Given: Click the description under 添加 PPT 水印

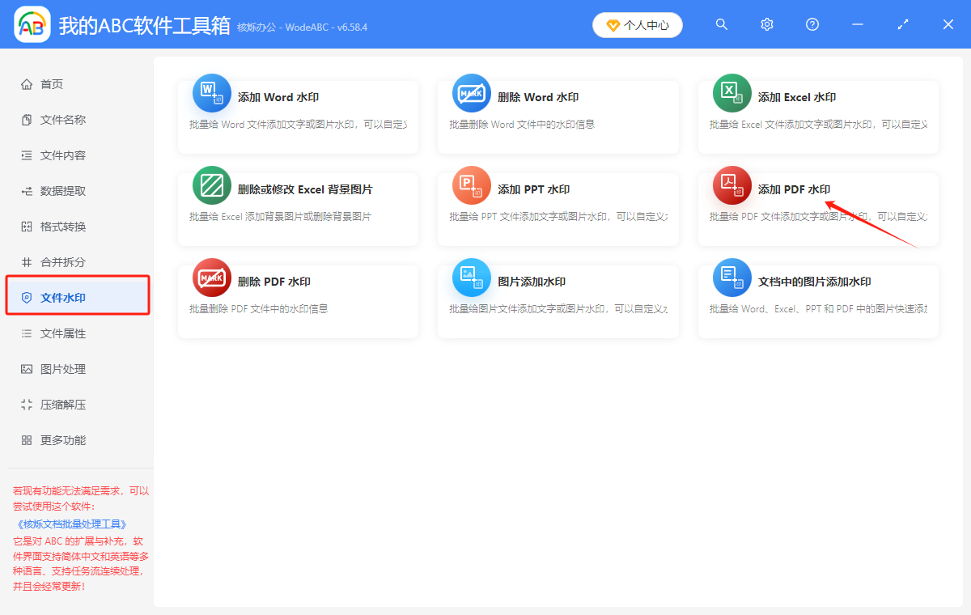Looking at the screenshot, I should pos(559,217).
